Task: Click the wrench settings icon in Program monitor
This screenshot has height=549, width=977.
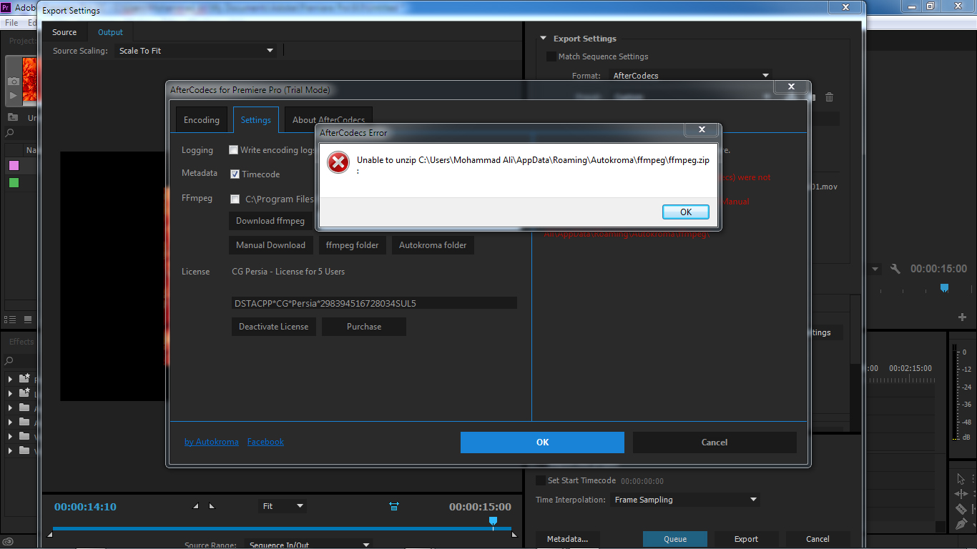Action: pyautogui.click(x=895, y=269)
